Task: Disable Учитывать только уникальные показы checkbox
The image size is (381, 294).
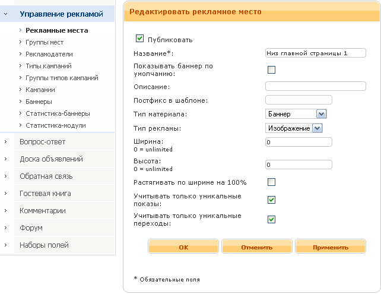Action: tap(271, 200)
